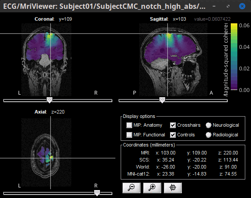Viewport: 251px width, 198px height.
Task: Click the Sagittal x=103 label
Action: point(168,19)
